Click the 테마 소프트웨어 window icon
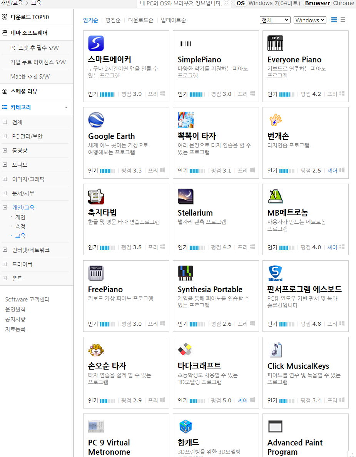 click(x=5, y=33)
